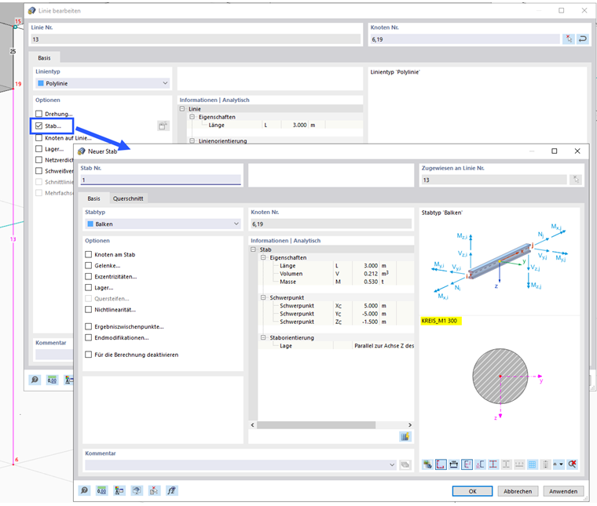Switch to the Querschnitt tab
597x506 pixels.
point(128,198)
